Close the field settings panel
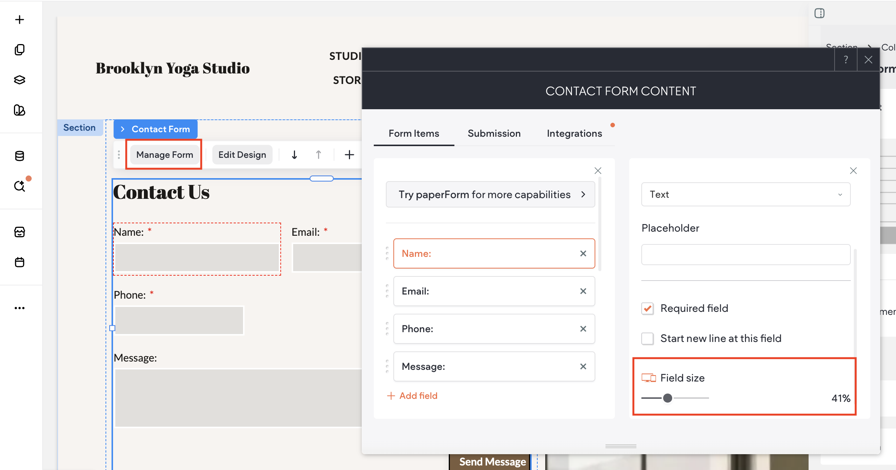Screen dimensions: 896x470 [853, 171]
